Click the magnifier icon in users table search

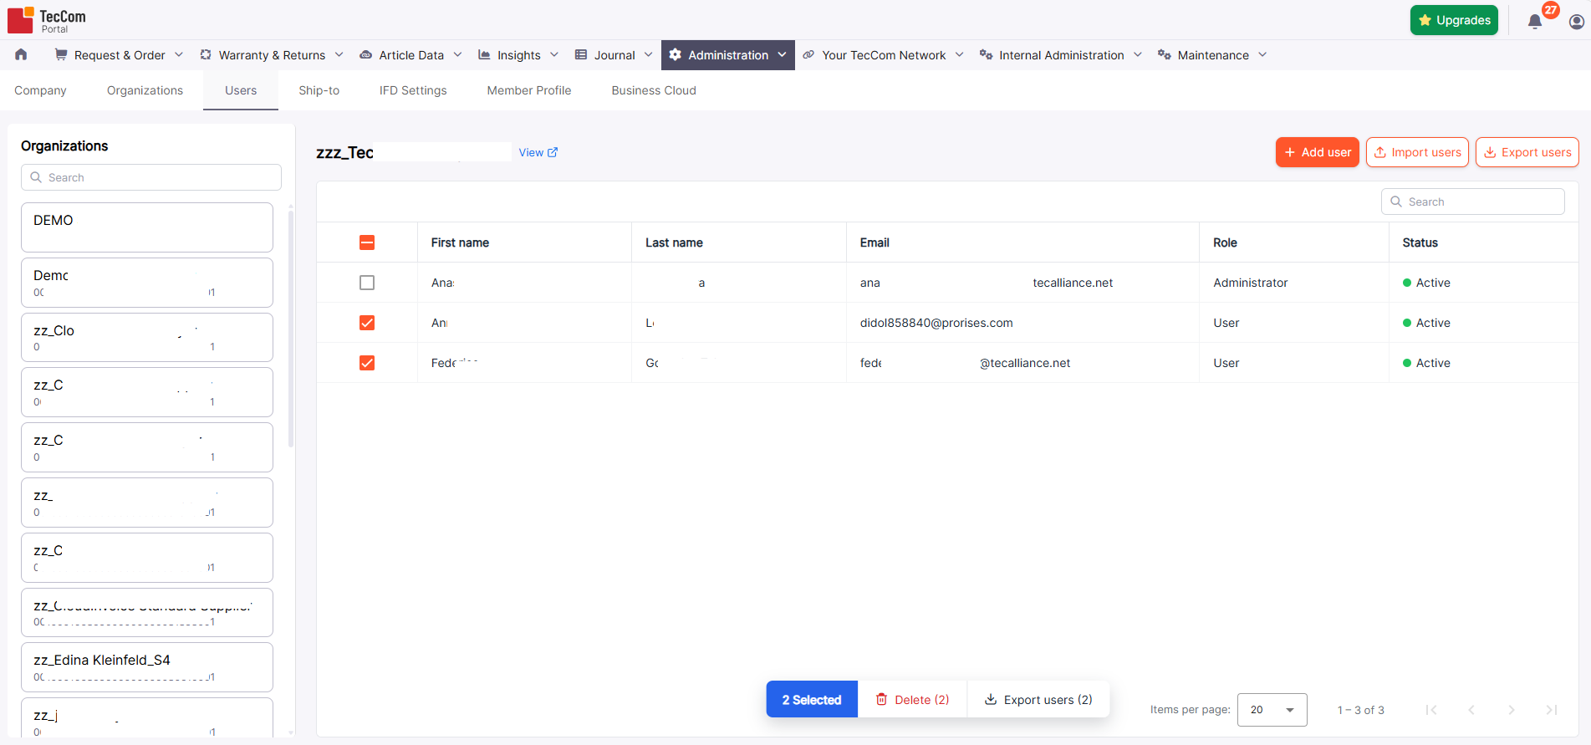(x=1396, y=202)
